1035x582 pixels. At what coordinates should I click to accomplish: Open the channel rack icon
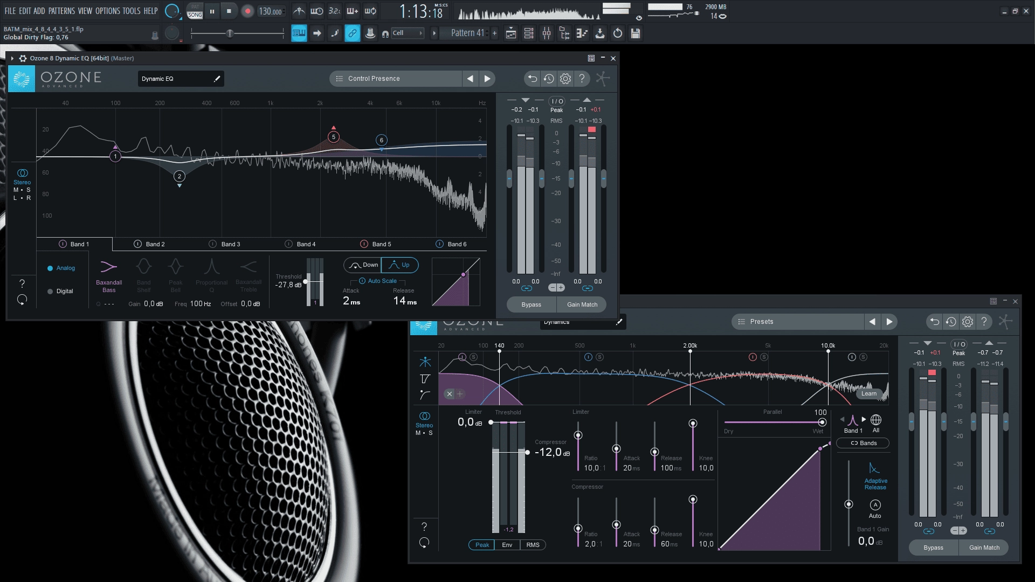point(529,33)
